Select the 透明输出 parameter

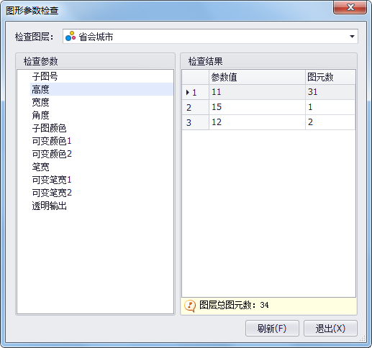pyautogui.click(x=49, y=206)
